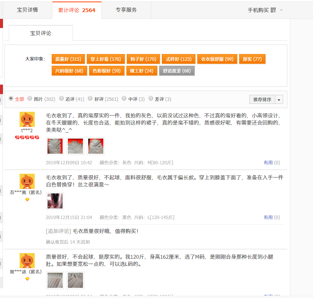Viewport: 313px width, 298px height.
Task: Open the first photo in t***2's review
Action: coord(55,146)
